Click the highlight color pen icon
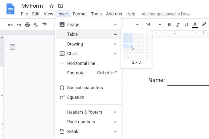The width and height of the screenshot is (209, 139). pos(204,24)
